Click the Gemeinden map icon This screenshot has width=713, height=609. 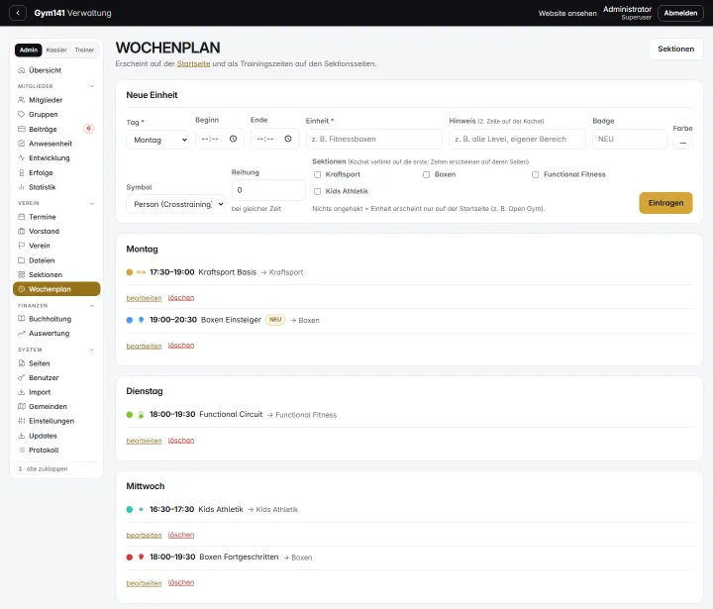click(x=21, y=407)
